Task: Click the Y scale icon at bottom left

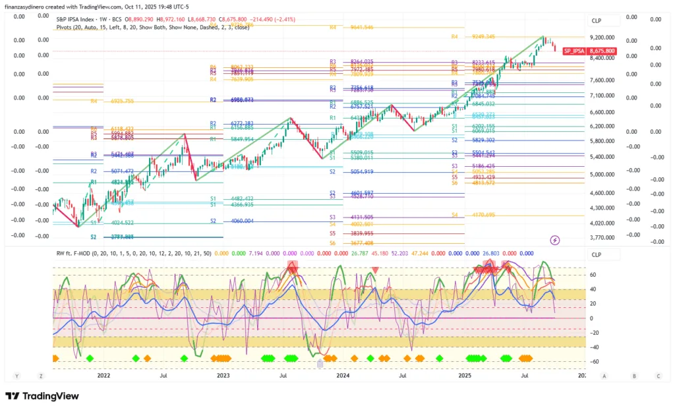Action: pyautogui.click(x=17, y=376)
